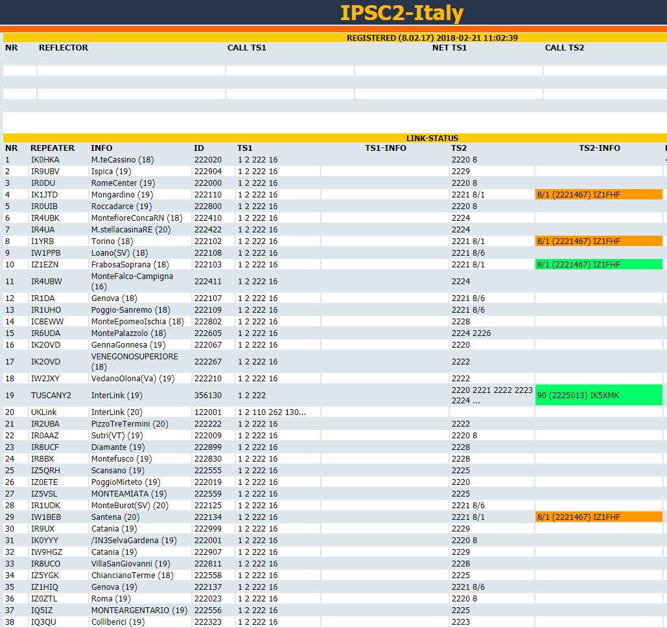
Task: Click Sutri(VT) (19) info cell
Action: click(x=141, y=436)
